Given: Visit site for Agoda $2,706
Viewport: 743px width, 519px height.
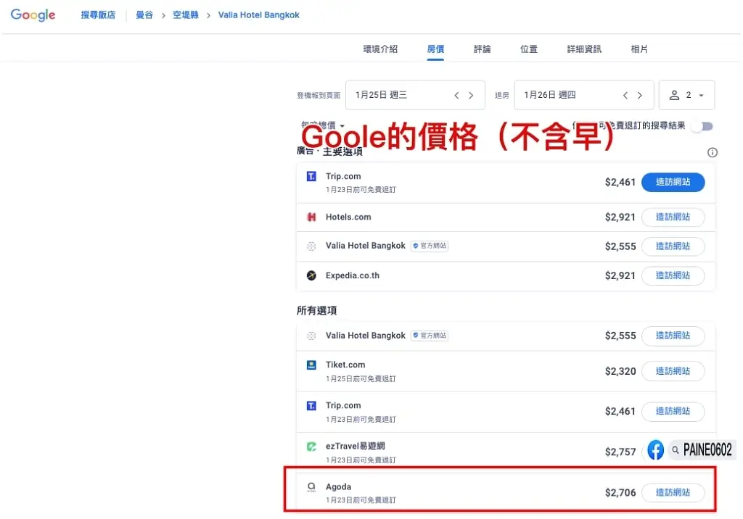Looking at the screenshot, I should point(673,493).
